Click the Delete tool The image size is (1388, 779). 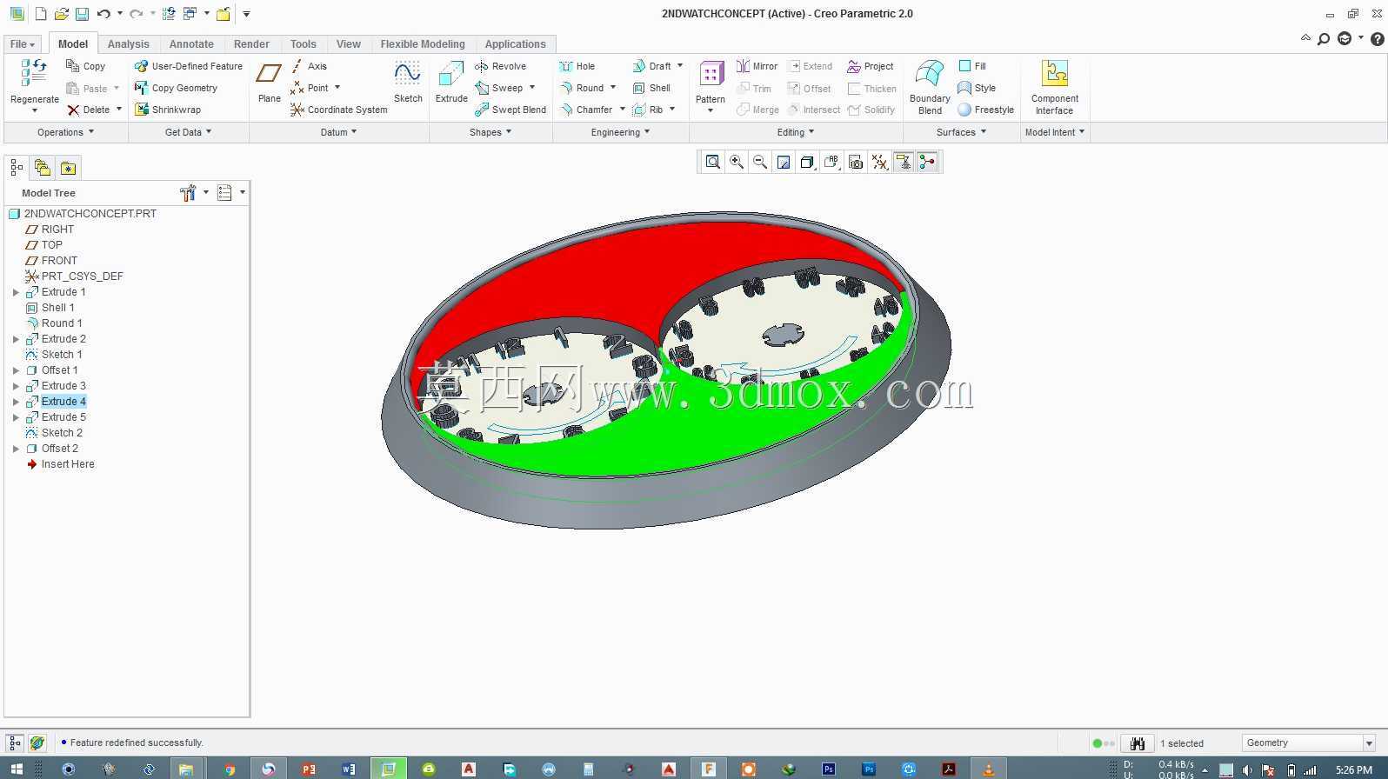(88, 110)
